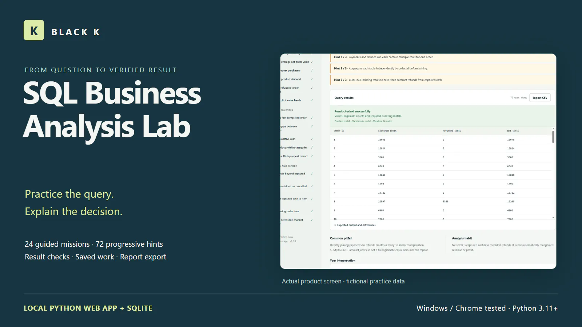Click the '72 rows · 0 ms' status text

coord(518,98)
